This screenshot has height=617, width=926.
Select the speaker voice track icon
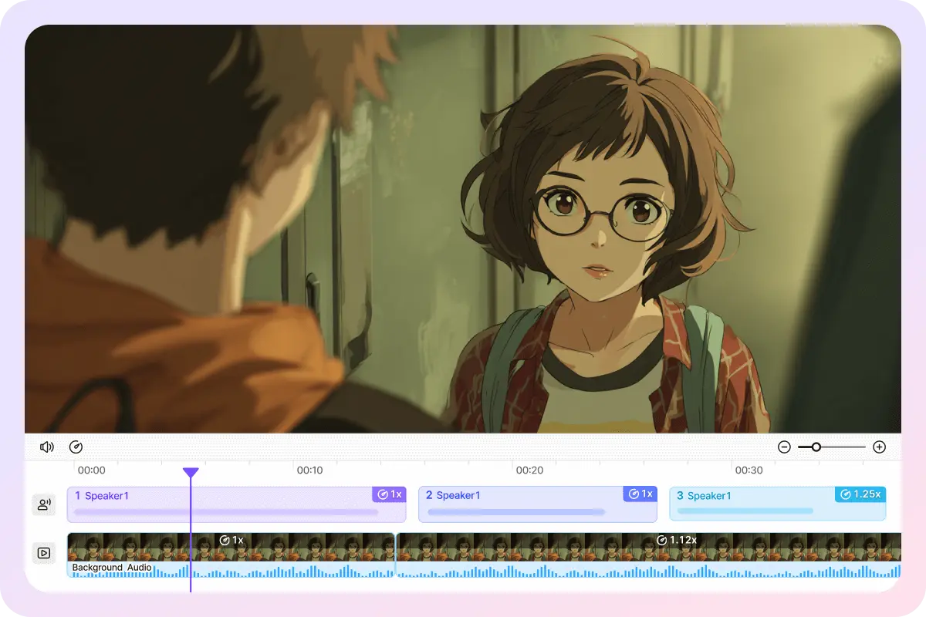44,504
